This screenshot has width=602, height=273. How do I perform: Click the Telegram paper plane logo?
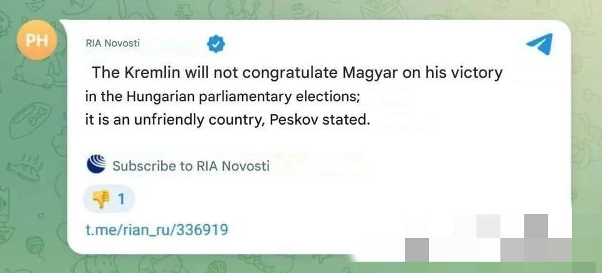(539, 44)
